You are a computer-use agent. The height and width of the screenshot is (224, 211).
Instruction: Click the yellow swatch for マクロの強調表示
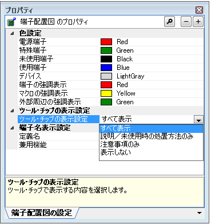pos(106,93)
